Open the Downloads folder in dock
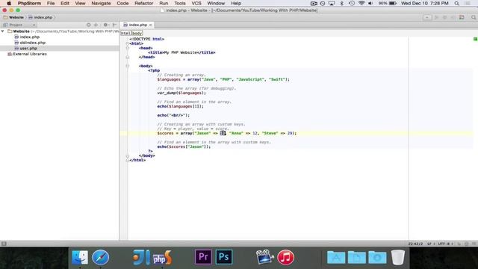Viewport: 478px width, 269px height. (x=377, y=258)
